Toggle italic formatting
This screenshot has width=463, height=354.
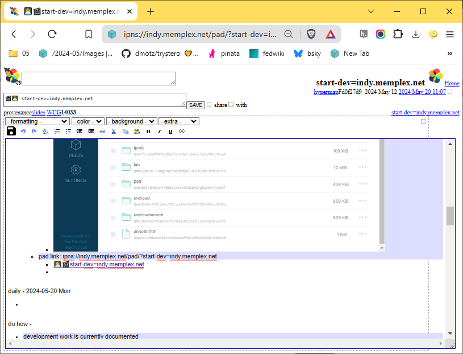pyautogui.click(x=160, y=131)
